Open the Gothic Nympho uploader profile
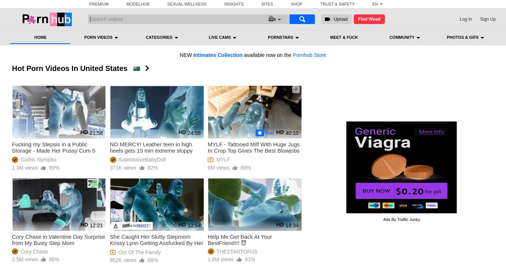 (39, 160)
